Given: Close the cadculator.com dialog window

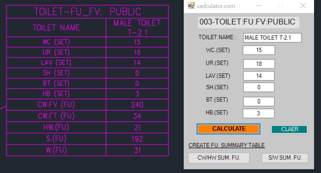Looking at the screenshot, I should (303, 6).
